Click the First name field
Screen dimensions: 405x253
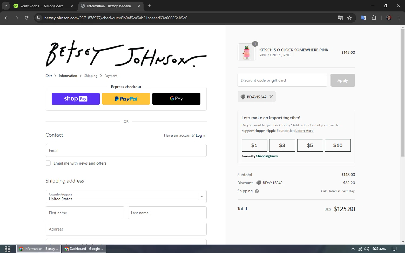coord(85,213)
